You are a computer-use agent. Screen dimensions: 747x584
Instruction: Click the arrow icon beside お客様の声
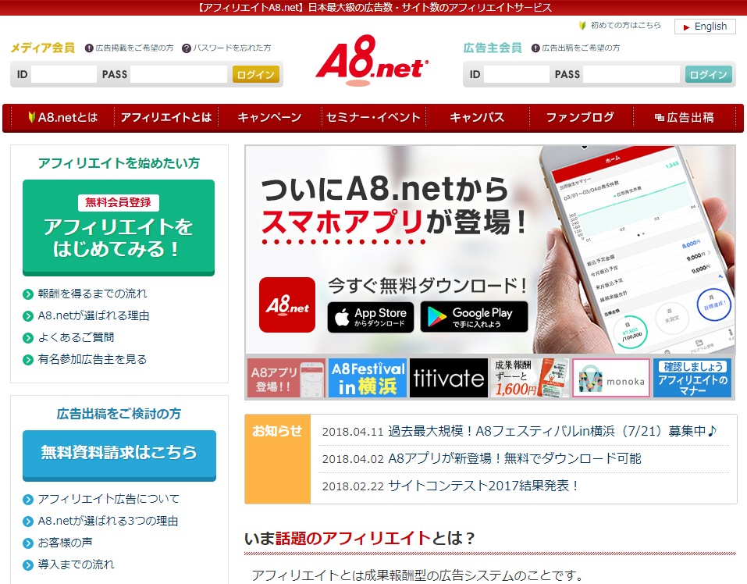pos(28,543)
